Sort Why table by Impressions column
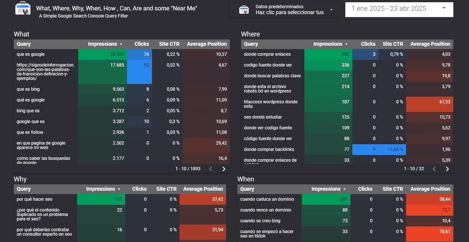469x242 pixels. 104,189
